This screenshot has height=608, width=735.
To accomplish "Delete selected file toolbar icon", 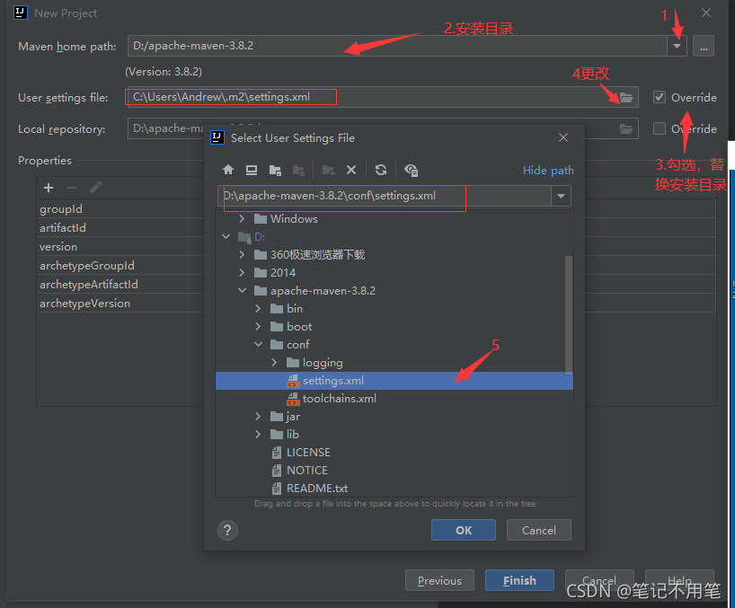I will point(351,170).
